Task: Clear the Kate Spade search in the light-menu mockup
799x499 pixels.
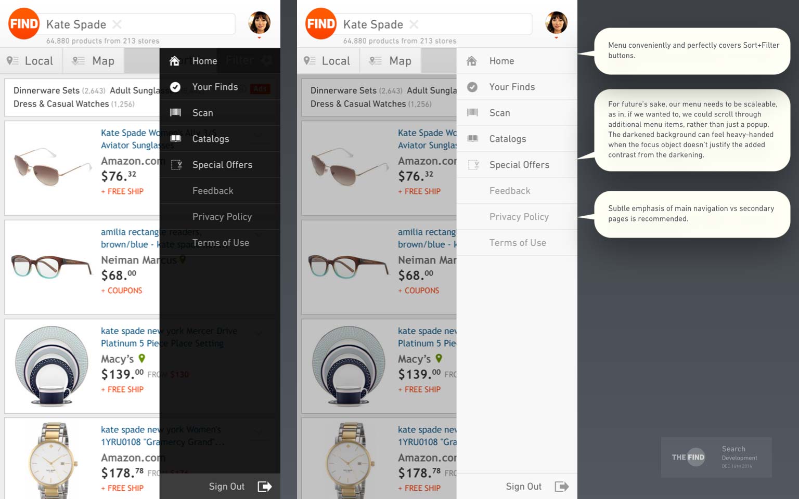Action: [414, 24]
